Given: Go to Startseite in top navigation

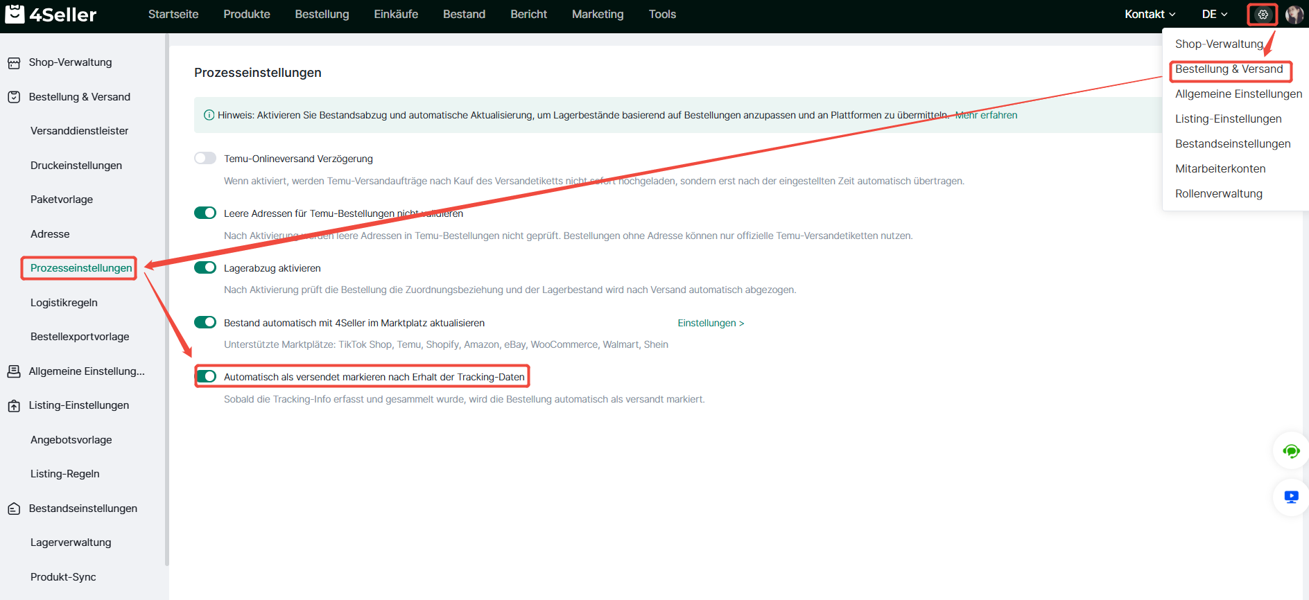Looking at the screenshot, I should click(x=173, y=14).
